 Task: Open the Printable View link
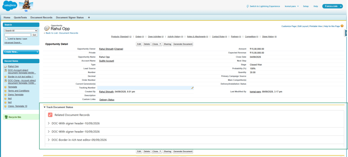pyautogui.click(x=316, y=26)
